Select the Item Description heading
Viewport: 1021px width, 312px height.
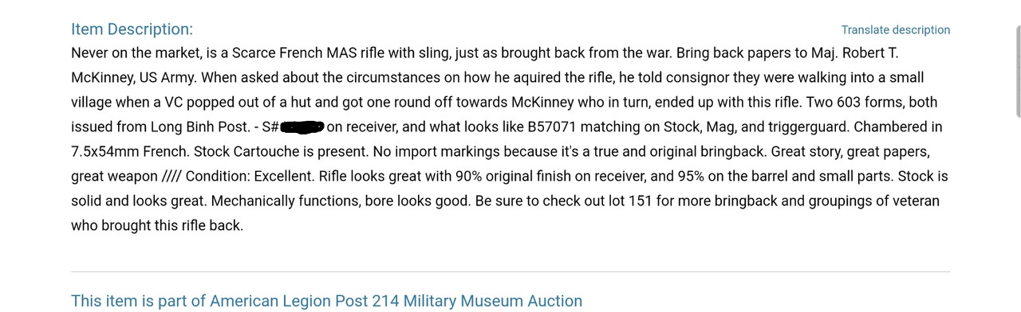132,29
